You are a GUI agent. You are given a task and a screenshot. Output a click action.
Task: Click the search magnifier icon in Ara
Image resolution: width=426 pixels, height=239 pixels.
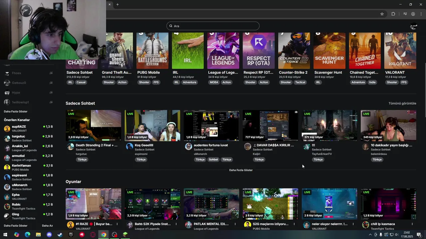click(x=171, y=26)
